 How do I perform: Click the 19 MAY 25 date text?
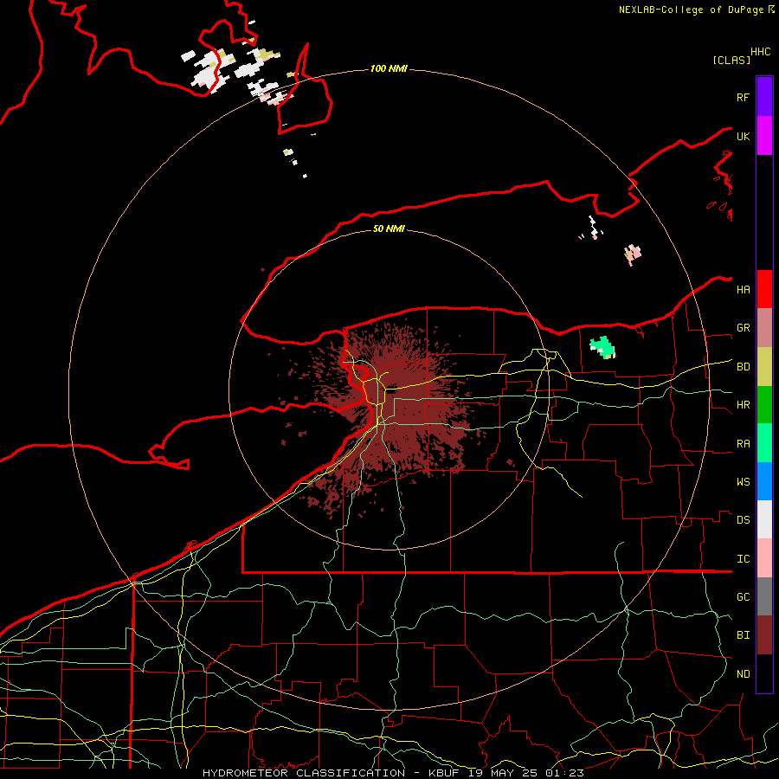coord(503,773)
